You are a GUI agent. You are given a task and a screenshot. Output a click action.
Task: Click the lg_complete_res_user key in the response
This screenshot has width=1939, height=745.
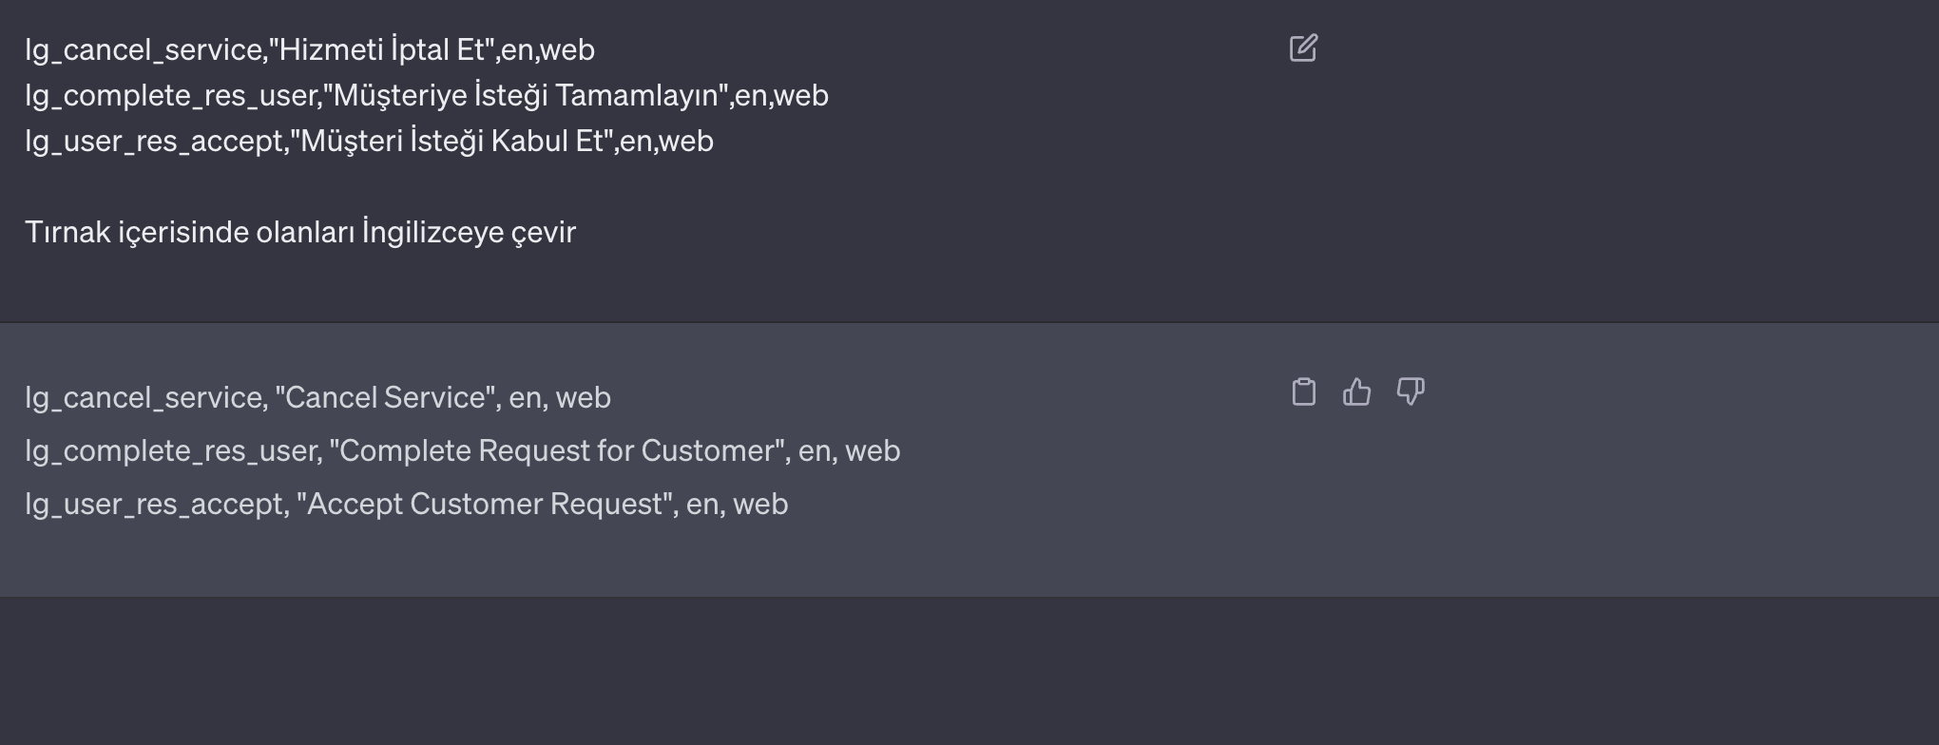coord(171,450)
